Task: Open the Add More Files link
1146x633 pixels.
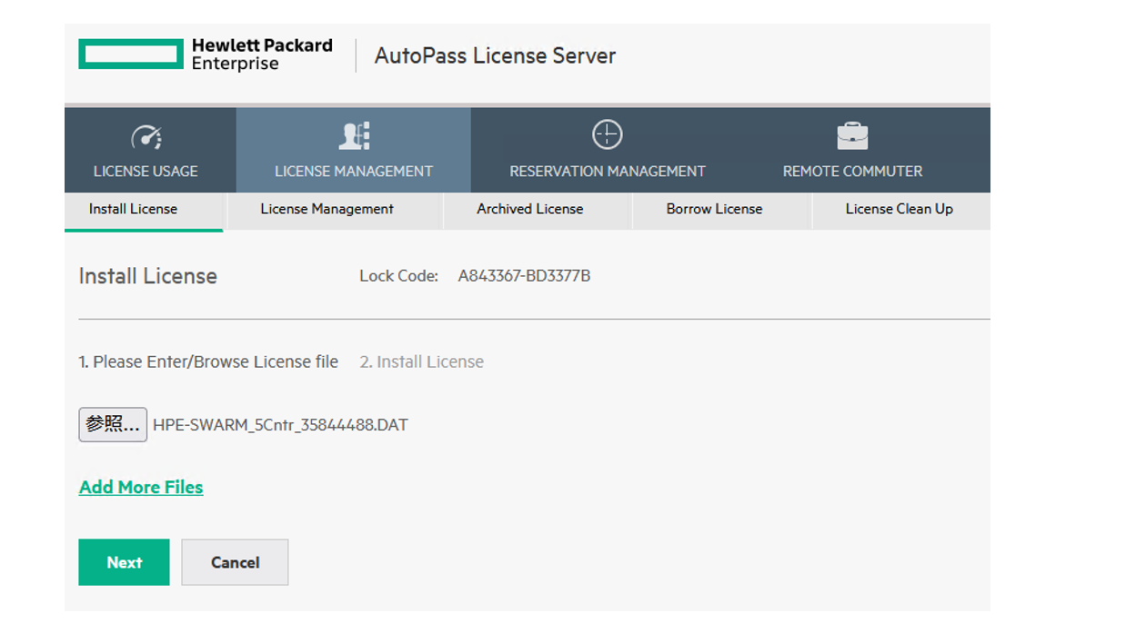Action: click(141, 487)
